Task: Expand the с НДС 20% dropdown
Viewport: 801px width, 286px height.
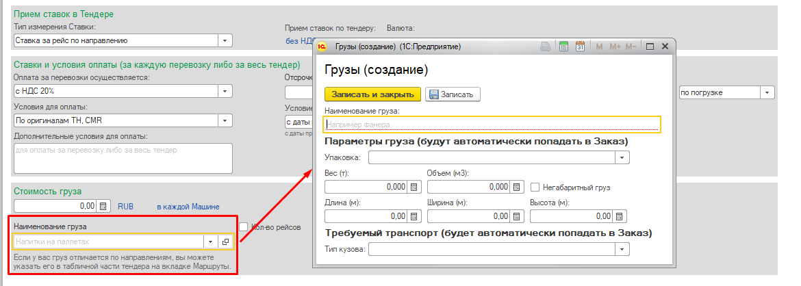Action: (x=225, y=92)
